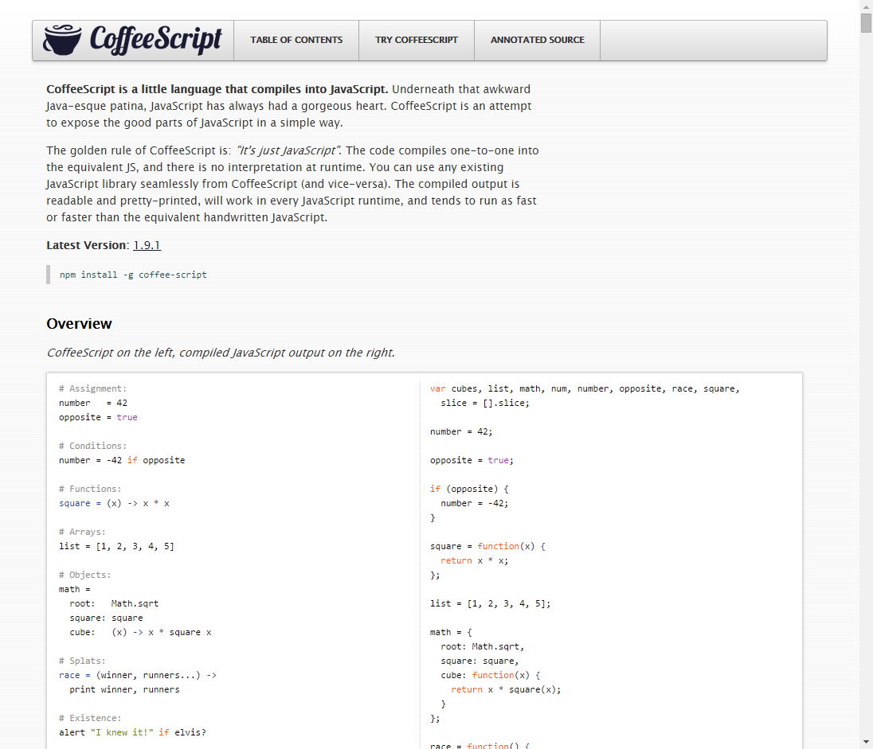Click the 'if (opposite) {' JavaScript line

[469, 490]
